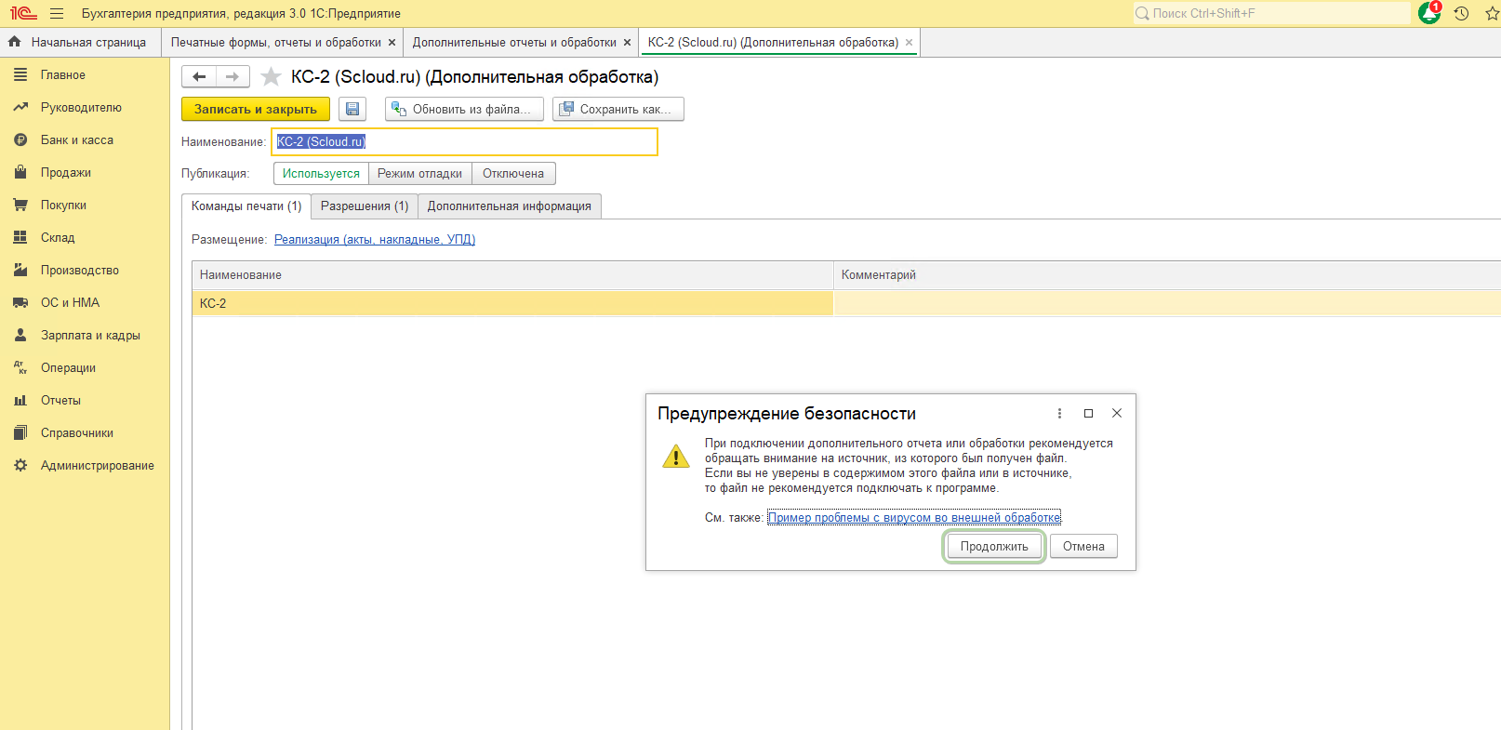The height and width of the screenshot is (730, 1501).
Task: Click Продолжить in security warning
Action: point(994,547)
